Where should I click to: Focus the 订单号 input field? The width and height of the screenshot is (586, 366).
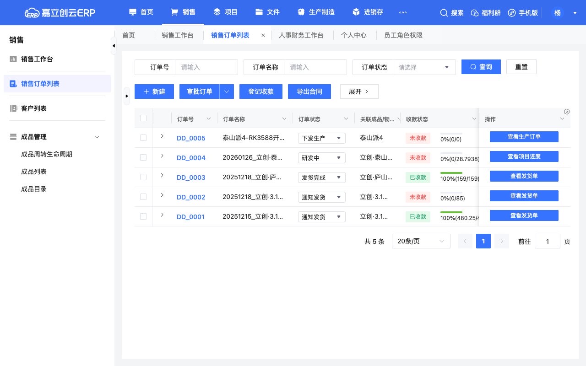click(x=206, y=67)
